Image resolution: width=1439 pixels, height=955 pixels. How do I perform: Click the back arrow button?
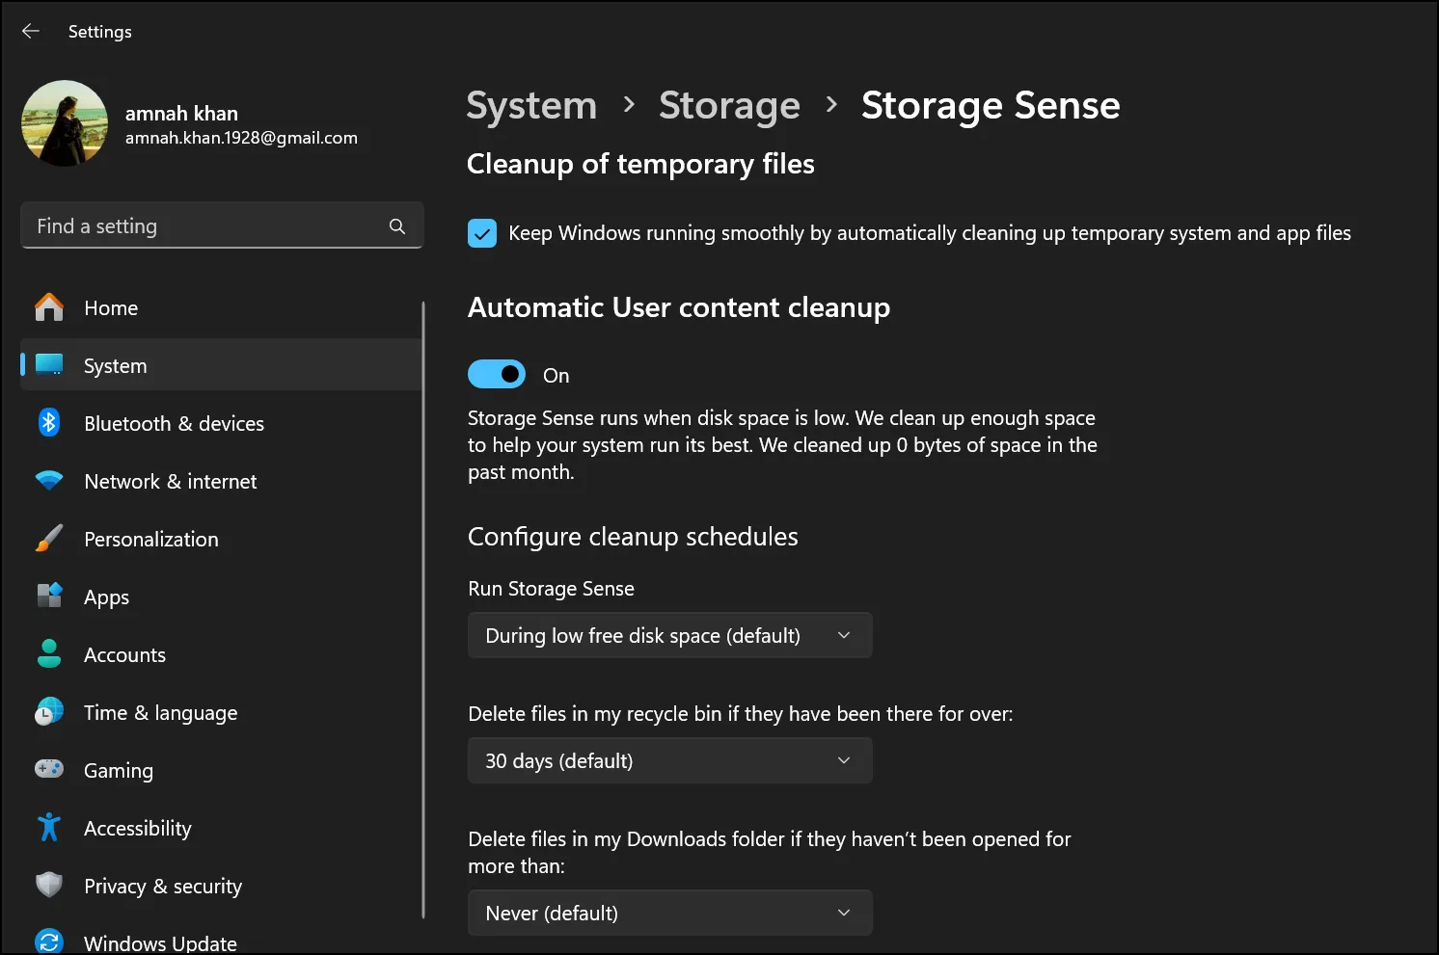pyautogui.click(x=30, y=31)
